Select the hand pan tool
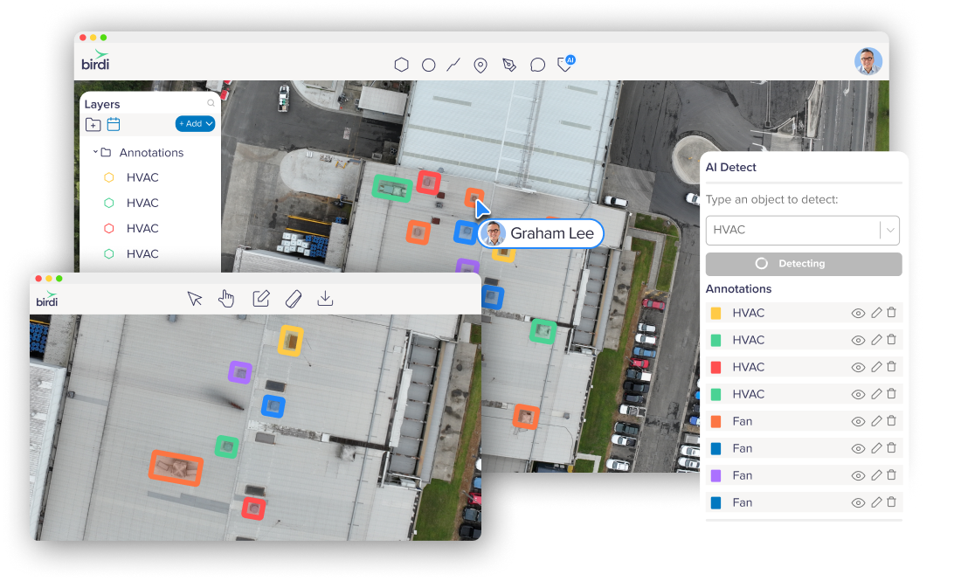This screenshot has height=581, width=954. pyautogui.click(x=226, y=298)
